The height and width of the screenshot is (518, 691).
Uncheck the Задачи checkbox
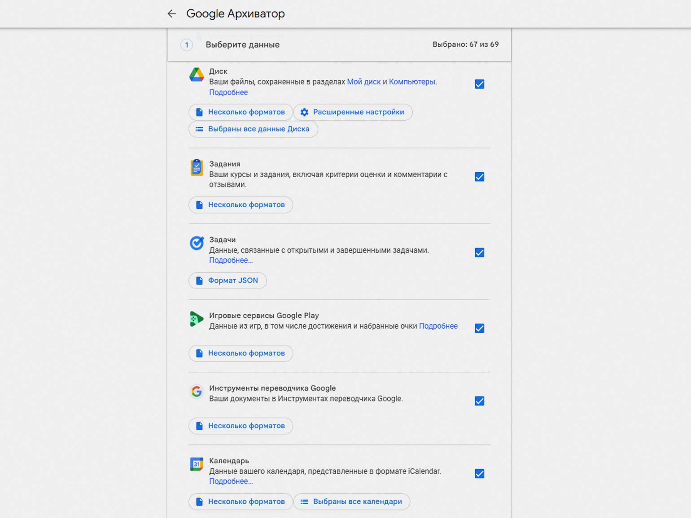479,252
